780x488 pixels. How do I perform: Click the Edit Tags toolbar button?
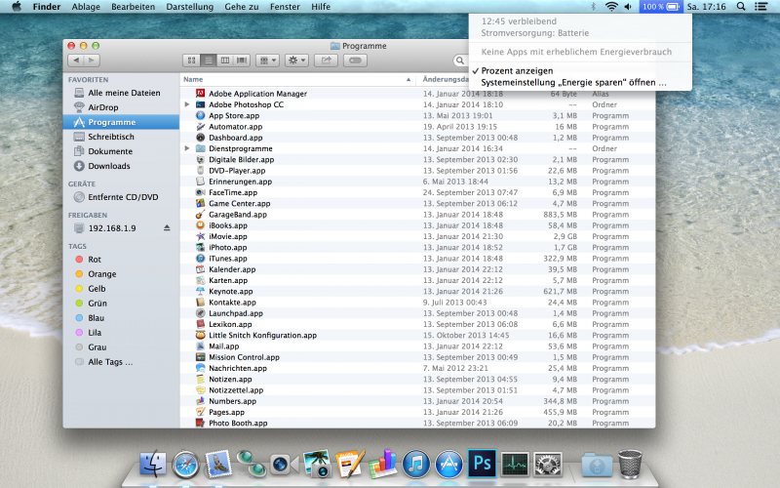(x=355, y=61)
